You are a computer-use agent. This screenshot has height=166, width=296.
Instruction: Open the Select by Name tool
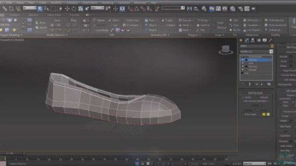coord(46,8)
